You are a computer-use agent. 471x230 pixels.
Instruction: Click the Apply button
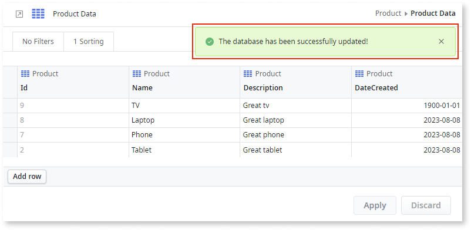(375, 205)
